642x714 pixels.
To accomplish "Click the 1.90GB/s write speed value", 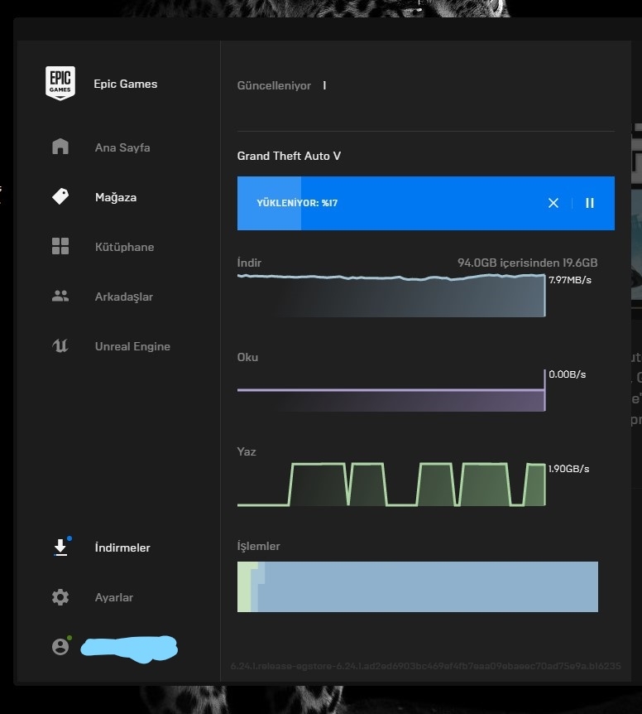I will click(x=568, y=469).
